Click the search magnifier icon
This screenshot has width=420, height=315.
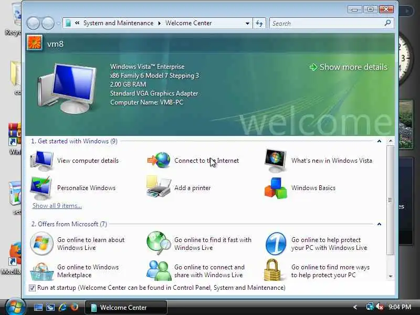(x=387, y=23)
